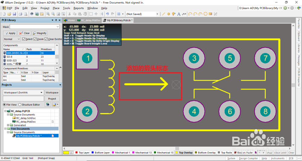The width and height of the screenshot is (302, 161).
Task: Click the Grid settings icon
Action: coord(119,14)
